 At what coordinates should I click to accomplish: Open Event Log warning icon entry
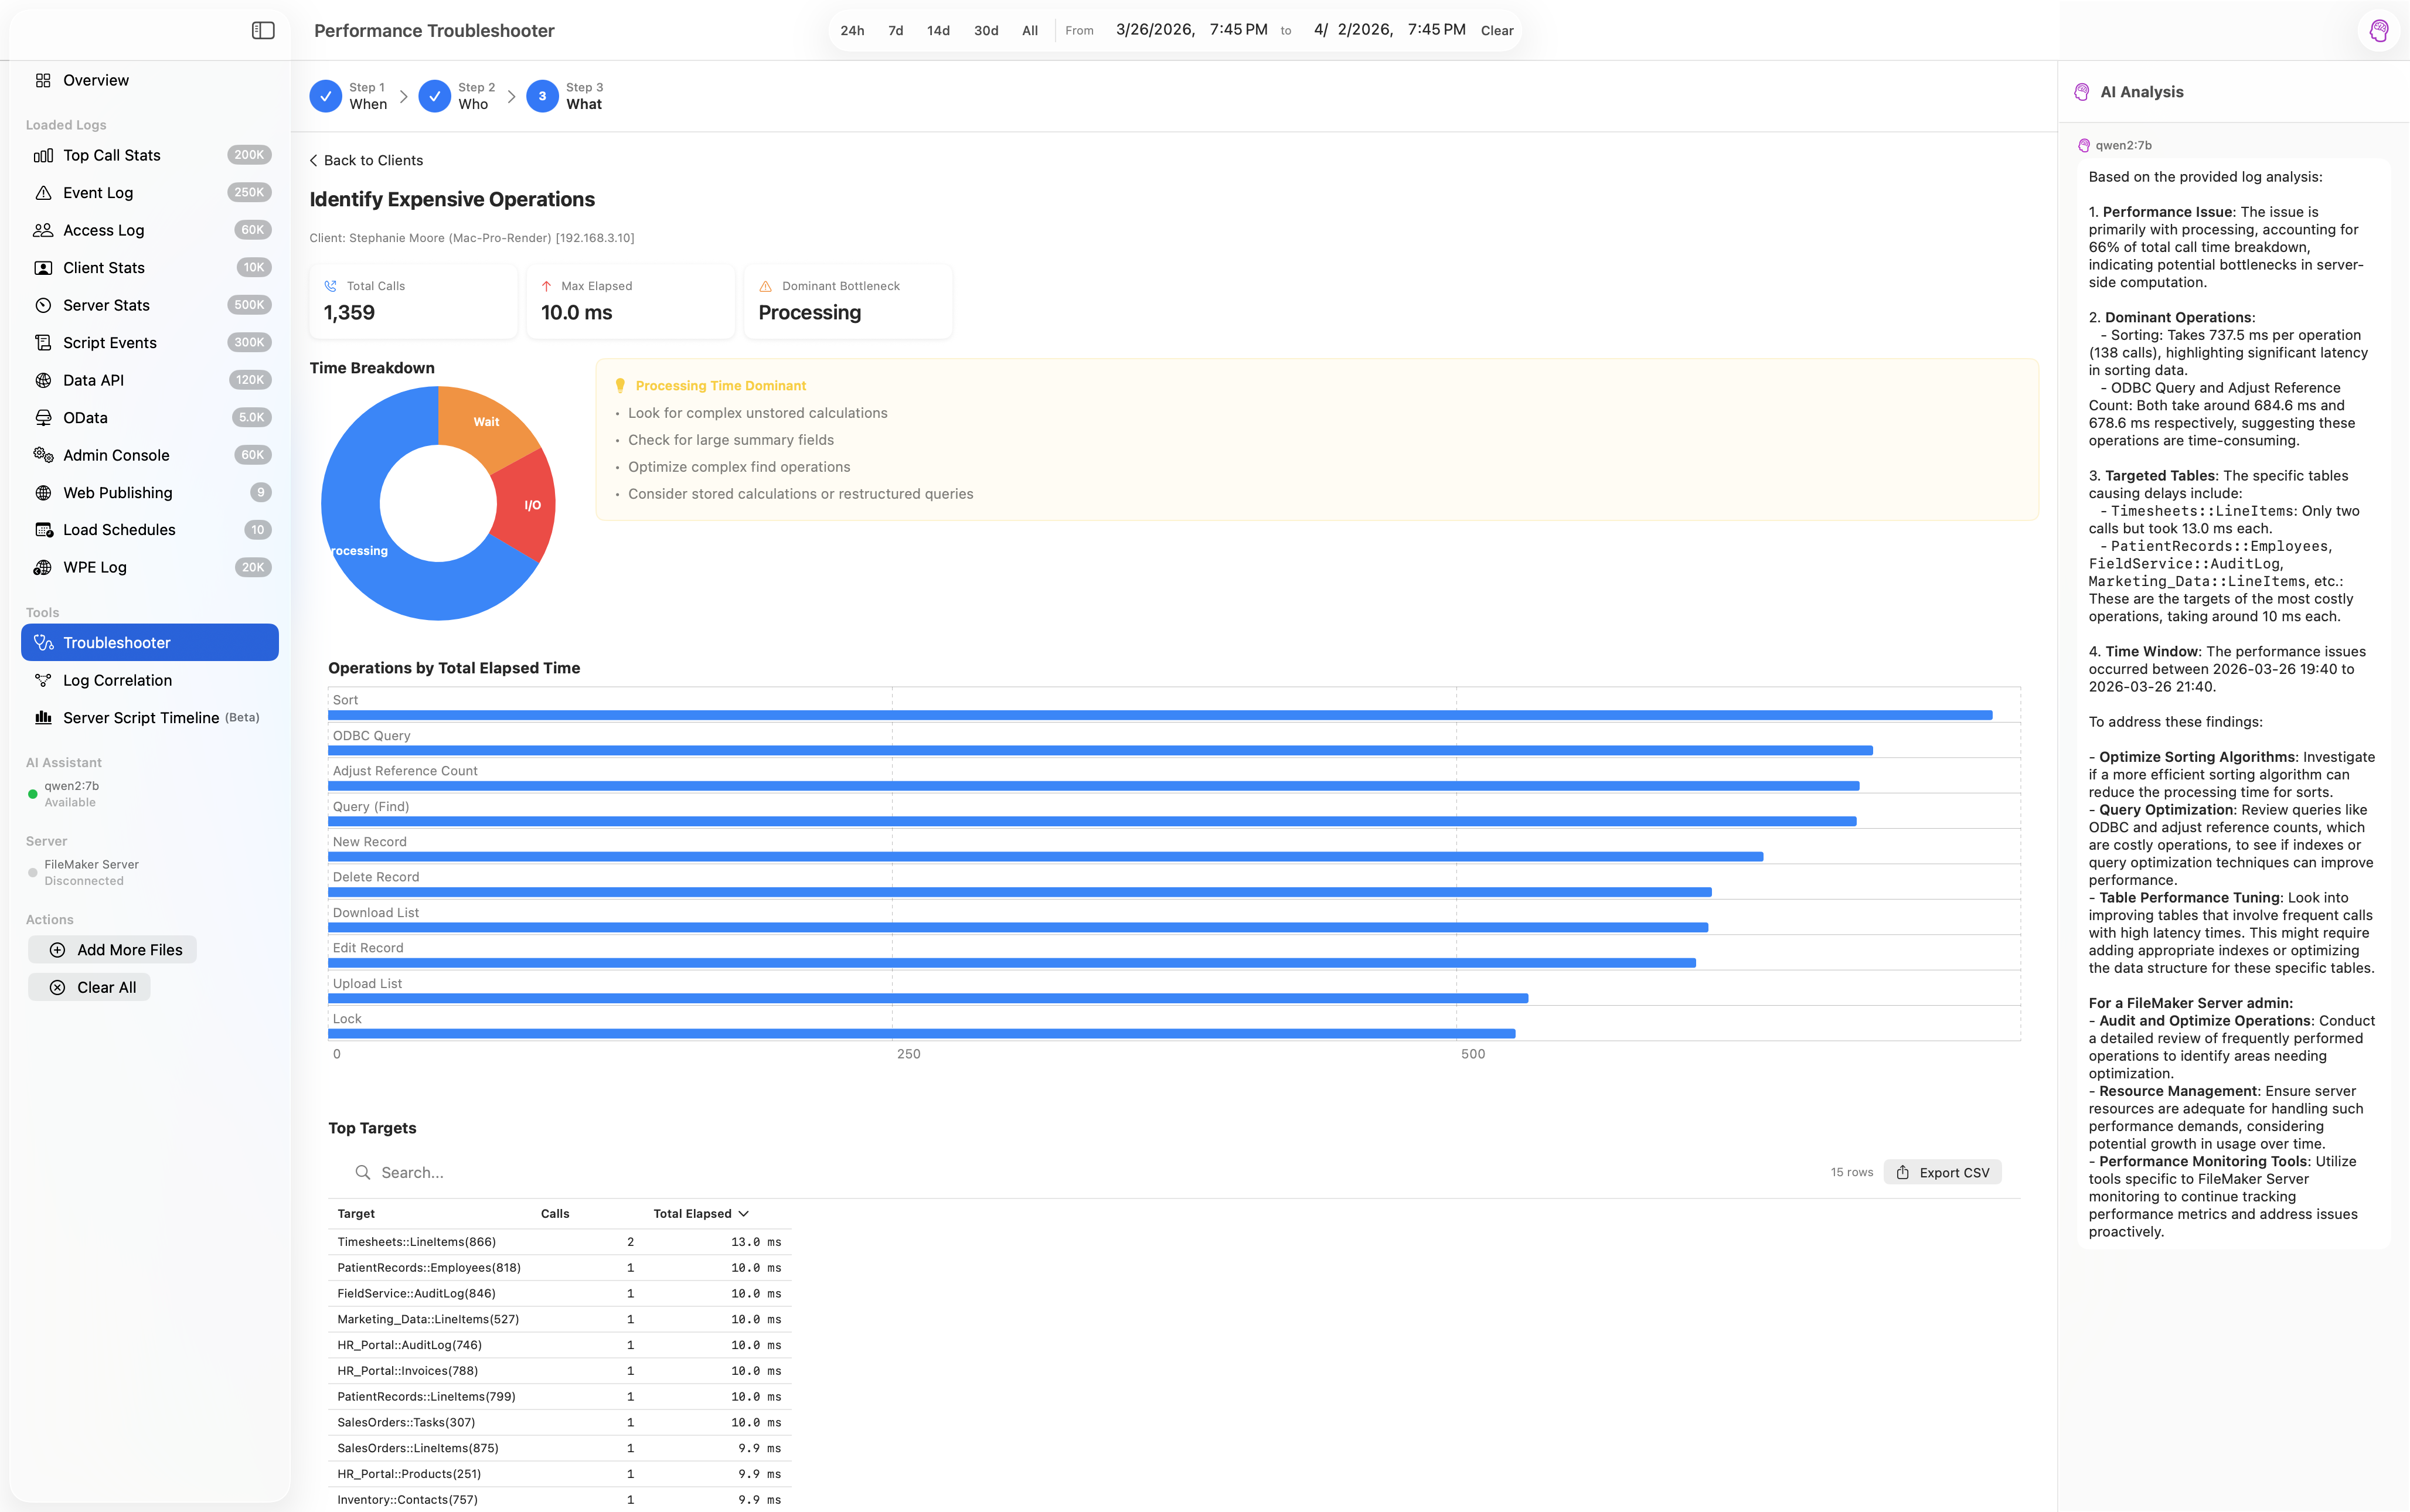43,193
